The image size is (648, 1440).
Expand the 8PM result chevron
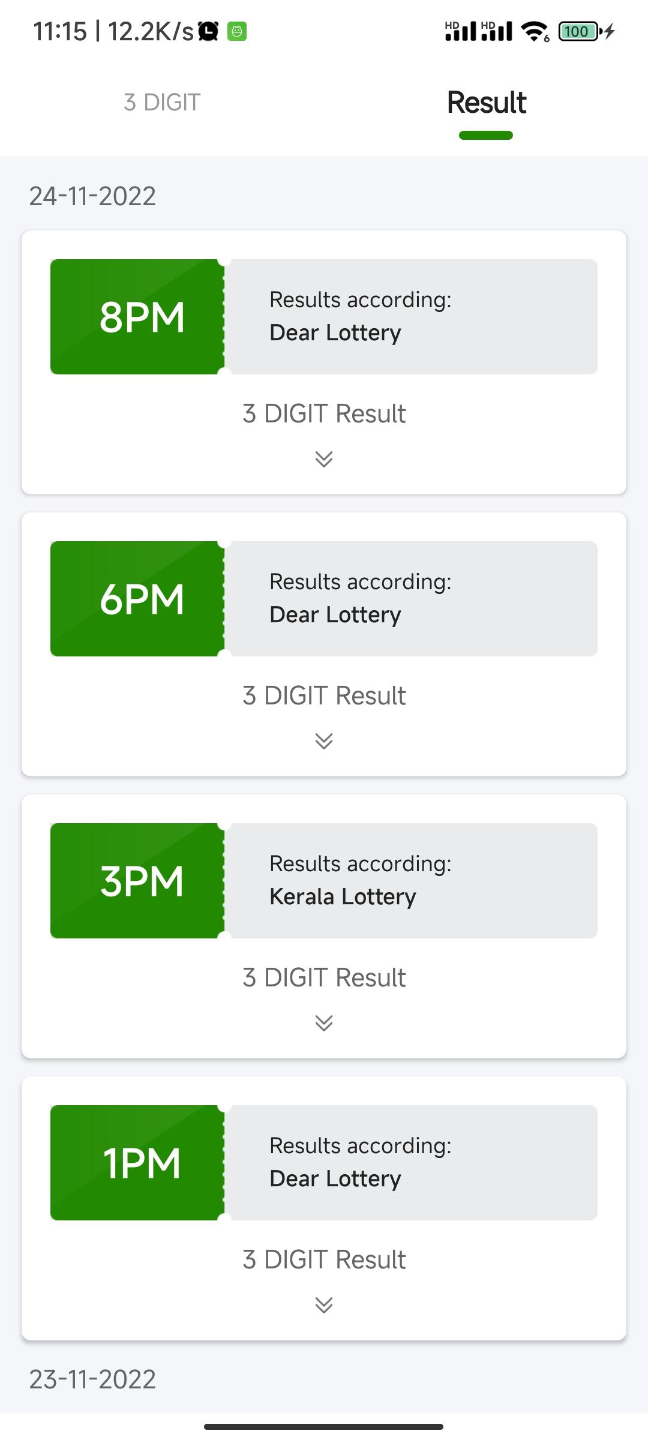click(324, 459)
